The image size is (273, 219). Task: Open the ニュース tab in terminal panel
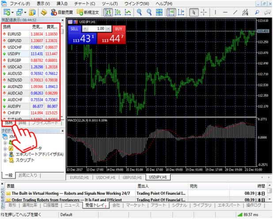point(72,205)
